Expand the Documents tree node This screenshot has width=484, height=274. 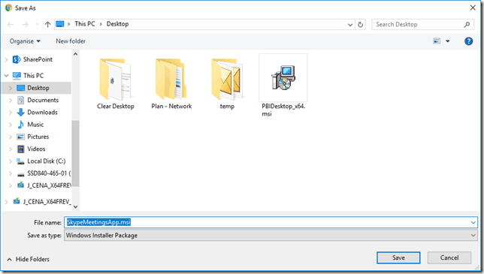tap(11, 100)
